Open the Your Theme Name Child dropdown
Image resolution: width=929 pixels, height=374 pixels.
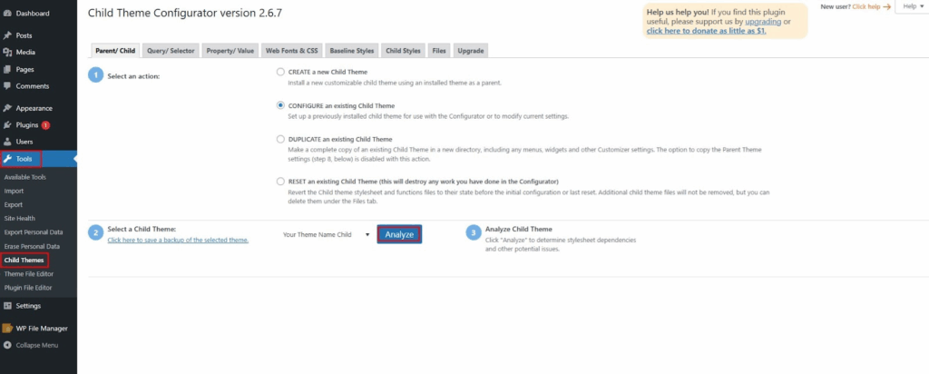click(327, 235)
